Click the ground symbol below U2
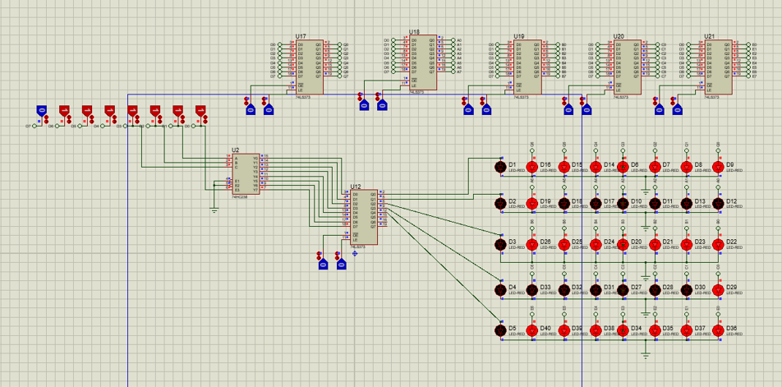 coord(214,210)
